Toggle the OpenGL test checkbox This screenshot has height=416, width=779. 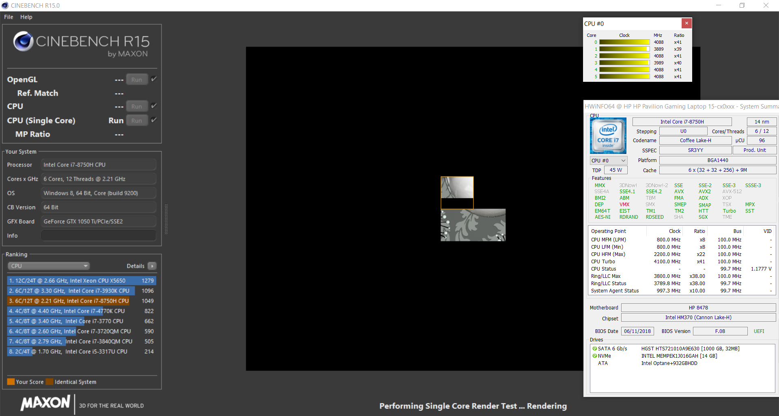154,79
